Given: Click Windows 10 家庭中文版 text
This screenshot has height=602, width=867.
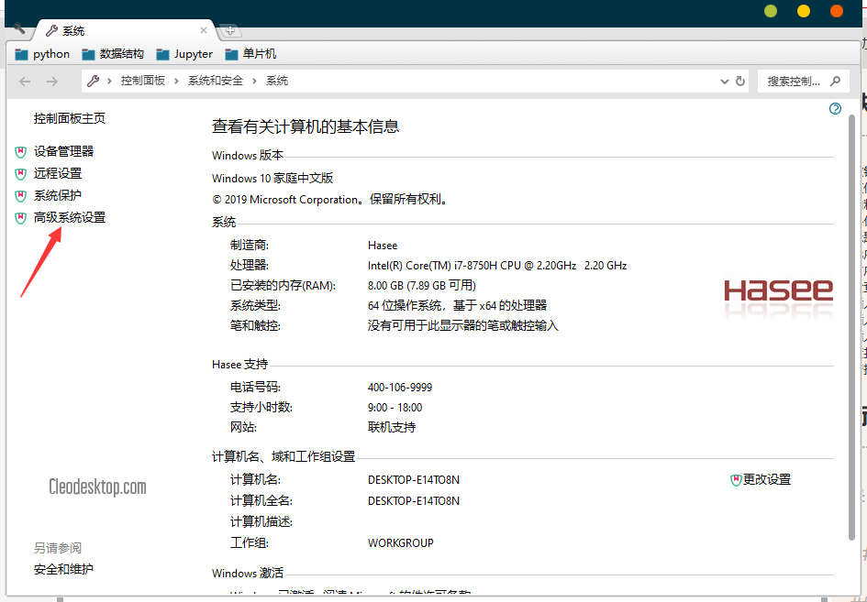Looking at the screenshot, I should [x=272, y=179].
